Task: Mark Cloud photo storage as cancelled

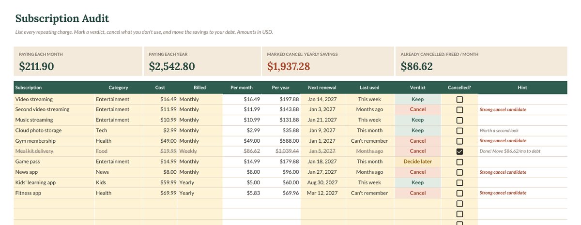Action: coord(459,131)
